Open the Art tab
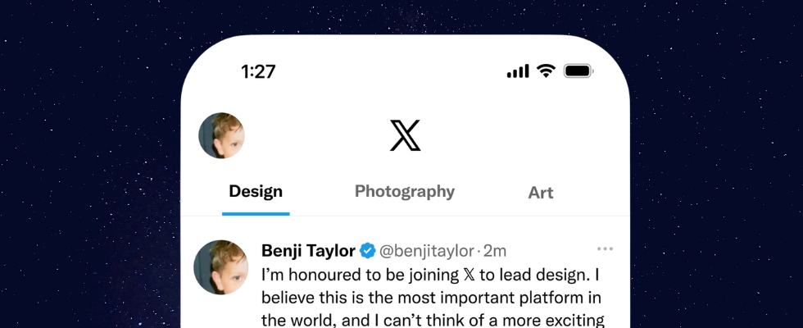 [541, 193]
